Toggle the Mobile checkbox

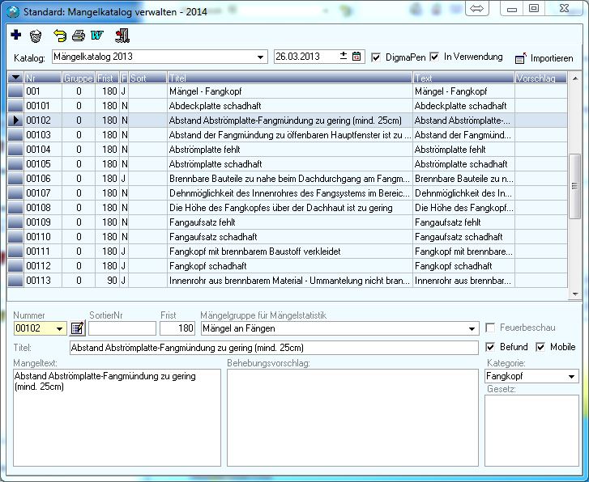540,347
